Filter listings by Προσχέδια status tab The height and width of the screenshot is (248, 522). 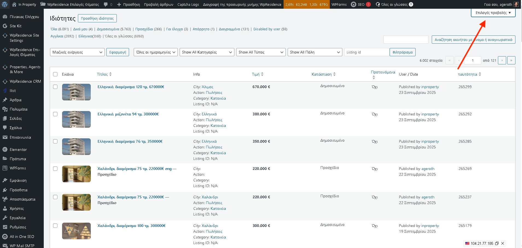[144, 29]
